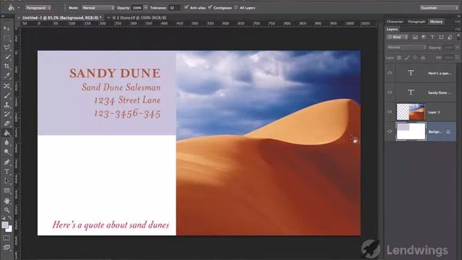Viewport: 462px width, 260px height.
Task: Hide the Sandy Dune text layer
Action: point(390,92)
